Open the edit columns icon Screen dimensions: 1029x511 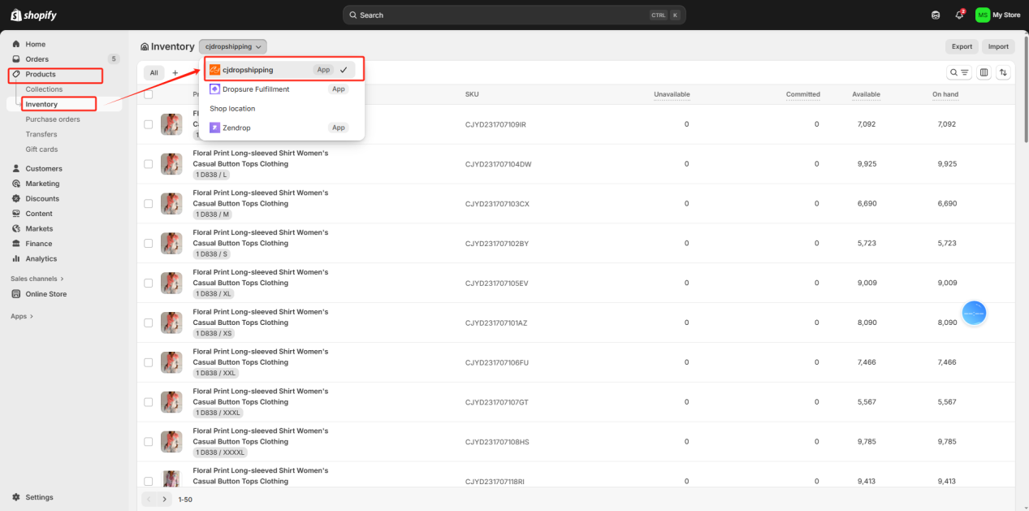coord(984,72)
